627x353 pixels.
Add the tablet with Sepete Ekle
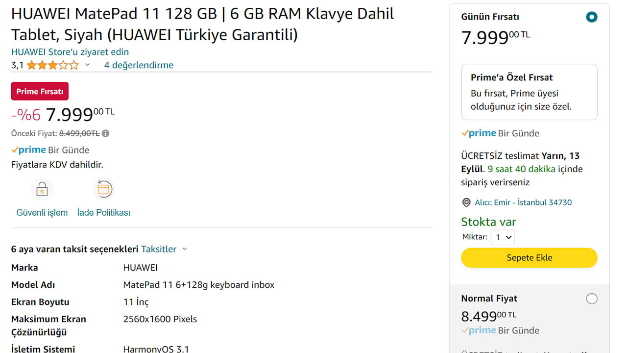point(529,258)
